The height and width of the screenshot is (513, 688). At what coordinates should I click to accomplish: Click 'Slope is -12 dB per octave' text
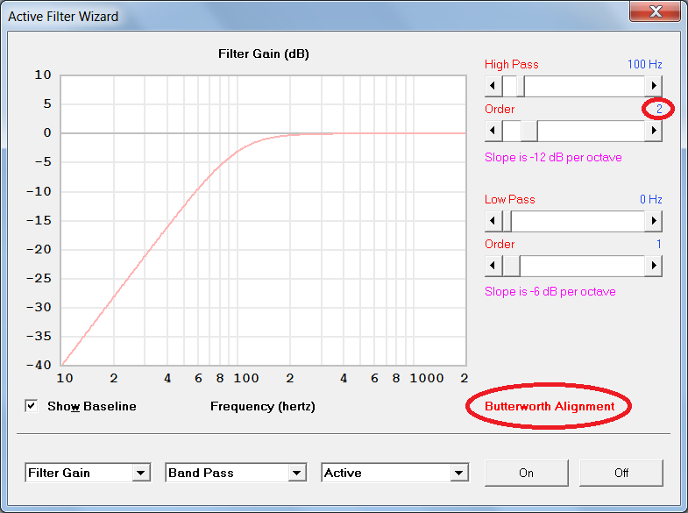553,158
